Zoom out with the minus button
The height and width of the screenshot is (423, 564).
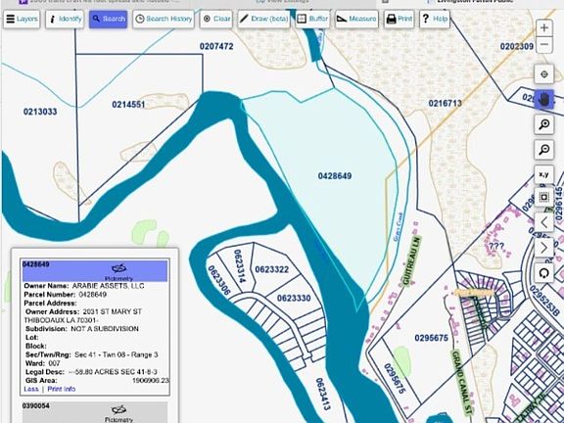(x=544, y=45)
